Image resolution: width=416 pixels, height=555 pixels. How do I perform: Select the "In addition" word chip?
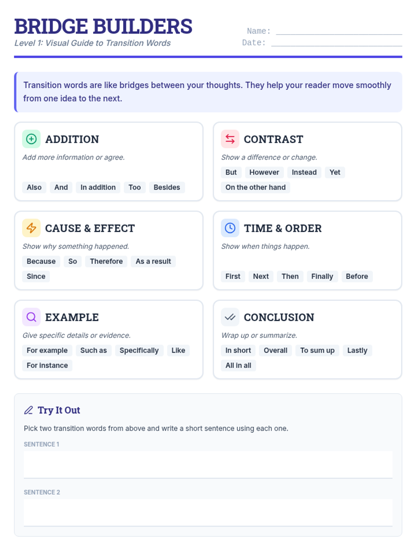[x=98, y=187]
